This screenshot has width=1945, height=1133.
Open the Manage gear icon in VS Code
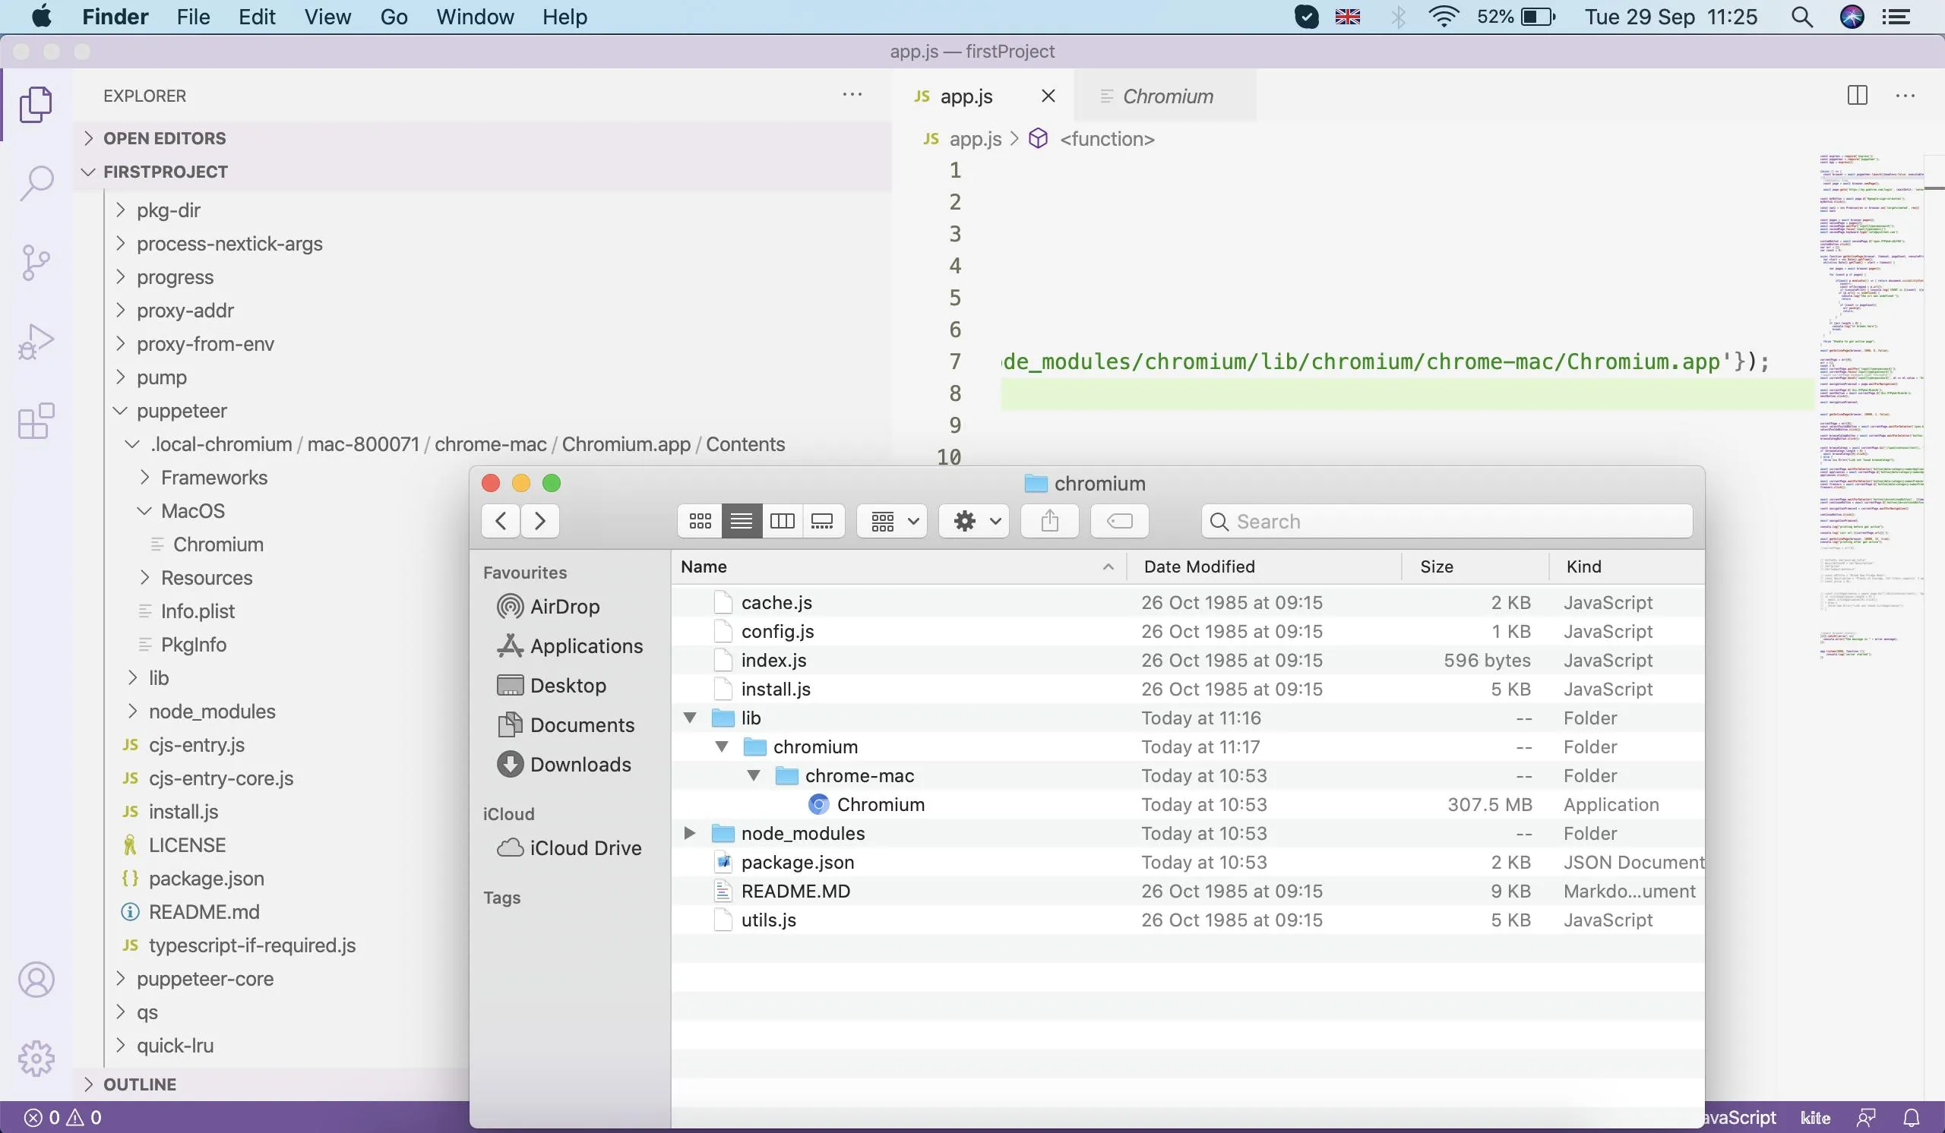point(36,1058)
